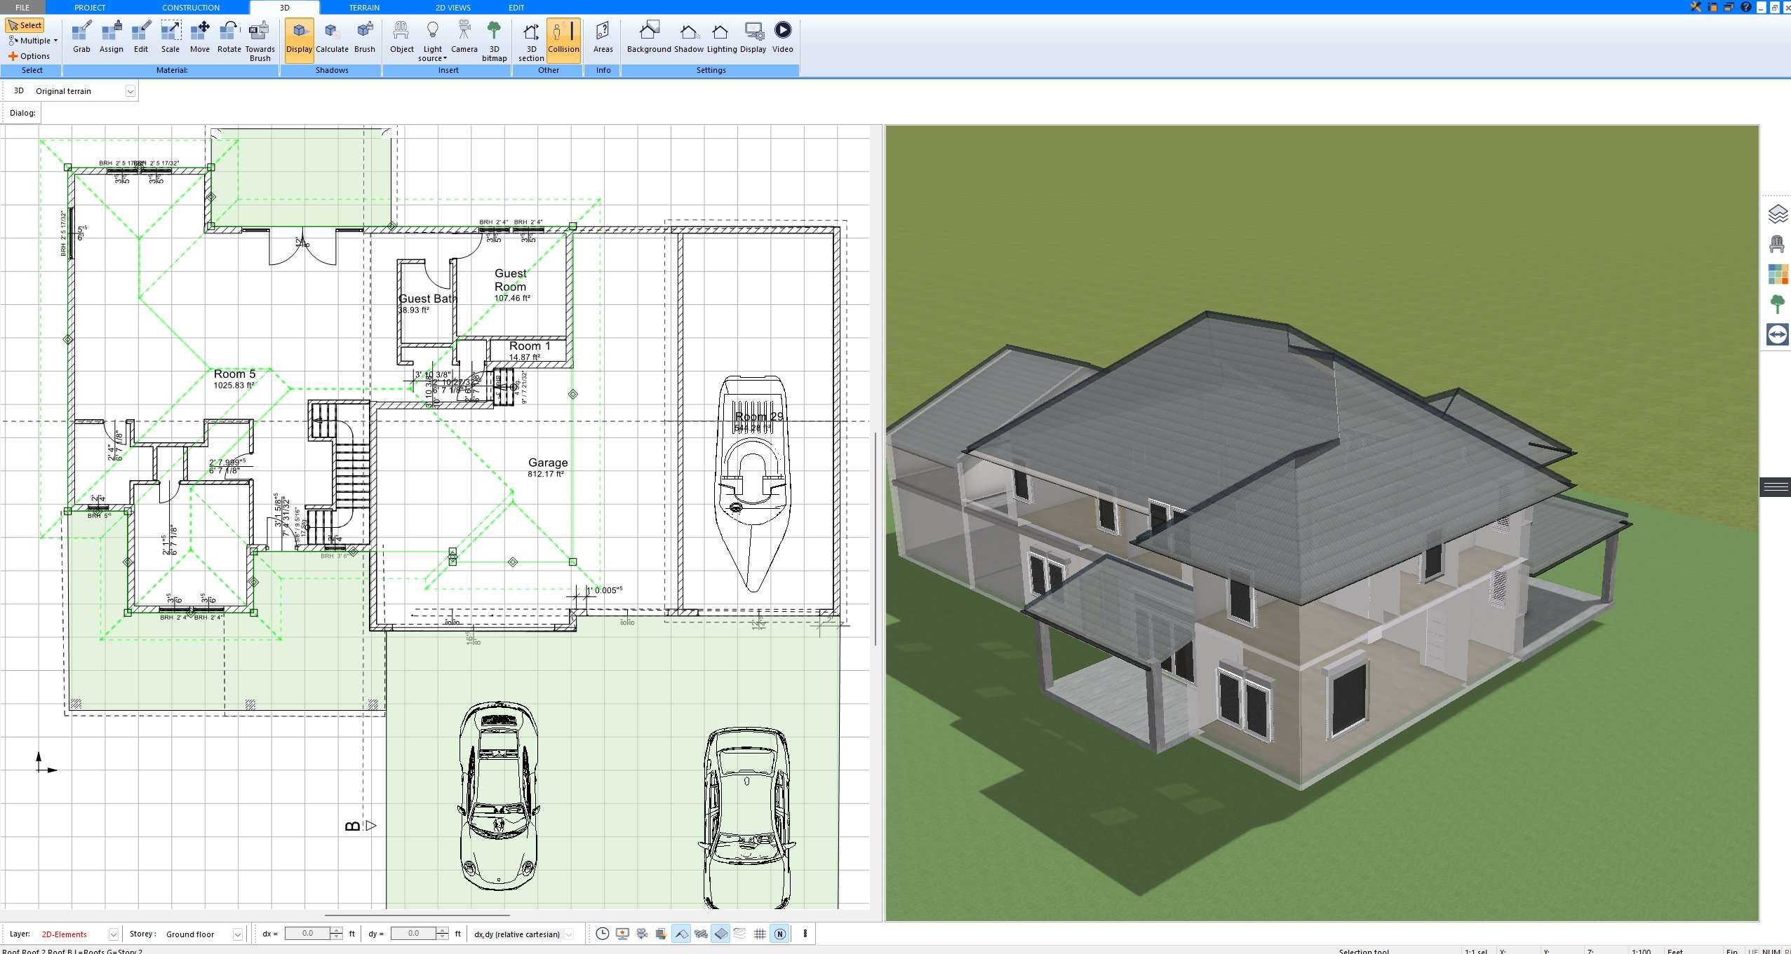Click the dx input field
The image size is (1791, 954).
308,934
